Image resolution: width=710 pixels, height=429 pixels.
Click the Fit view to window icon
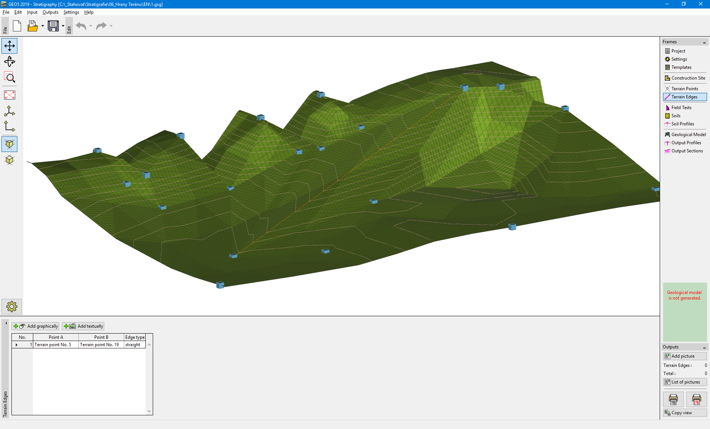[x=10, y=95]
